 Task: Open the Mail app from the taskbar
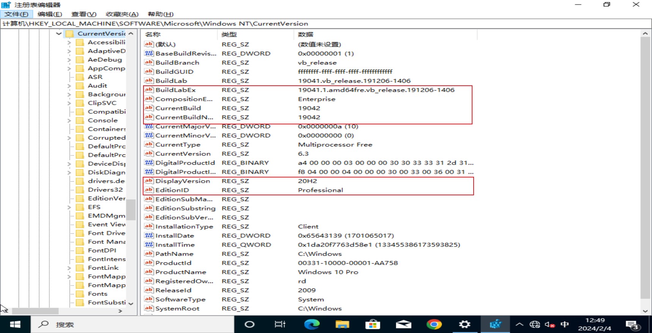[x=403, y=324]
